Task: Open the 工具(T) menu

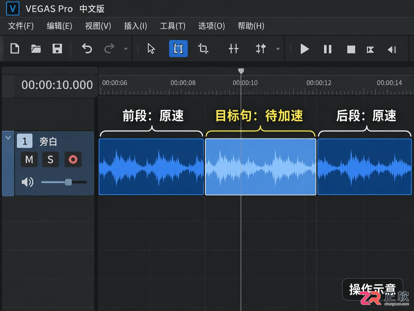Action: tap(172, 26)
